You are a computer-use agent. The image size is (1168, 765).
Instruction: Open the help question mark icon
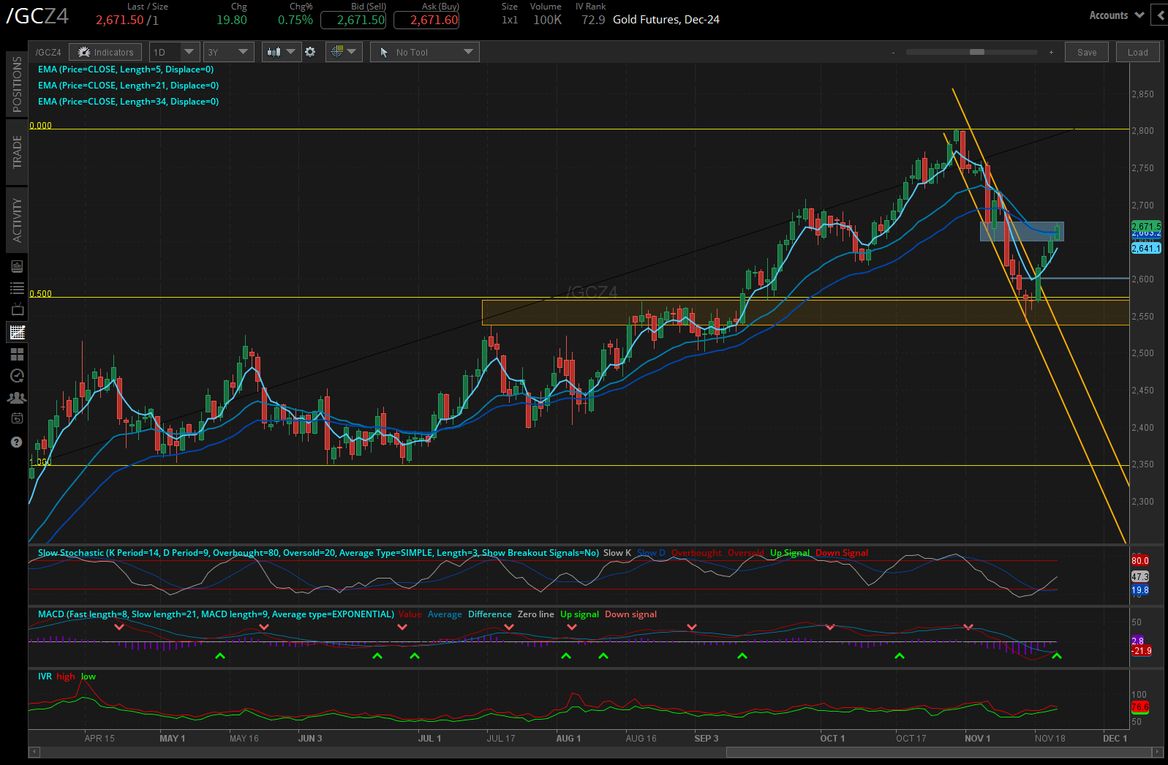(x=17, y=442)
